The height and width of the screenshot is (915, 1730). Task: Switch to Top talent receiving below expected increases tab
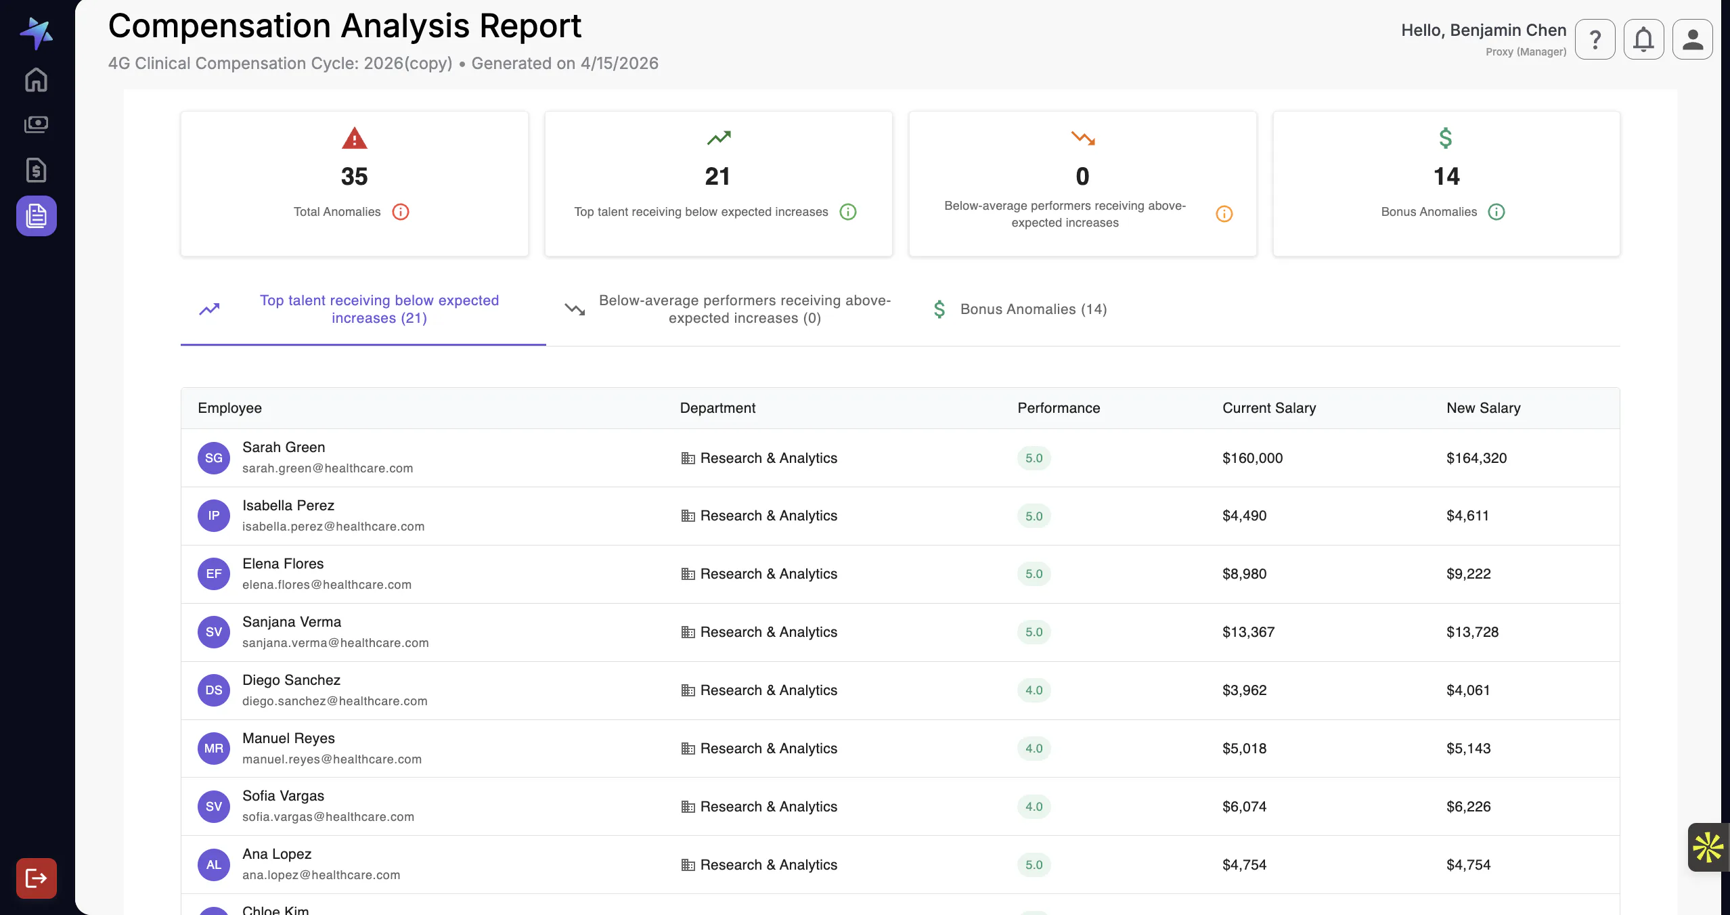[363, 309]
